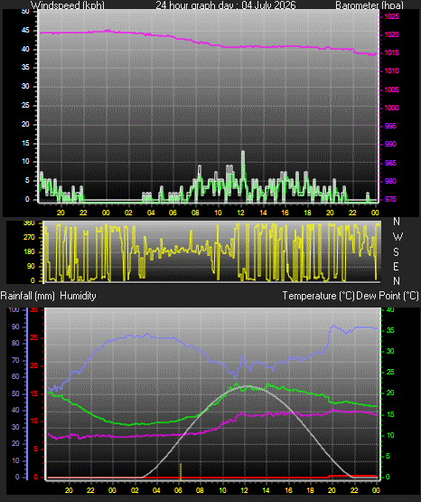This screenshot has width=421, height=502.
Task: Select the S compass direction label
Action: point(396,252)
